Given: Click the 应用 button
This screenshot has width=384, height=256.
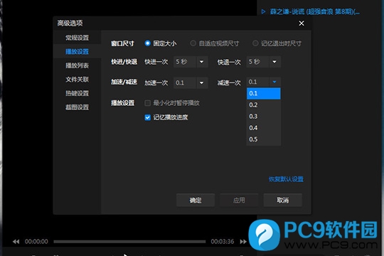Looking at the screenshot, I should [239, 200].
